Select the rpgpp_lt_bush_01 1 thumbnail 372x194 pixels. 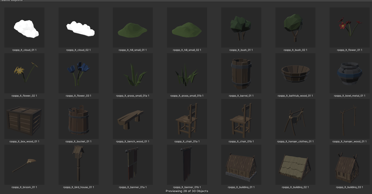[241, 27]
